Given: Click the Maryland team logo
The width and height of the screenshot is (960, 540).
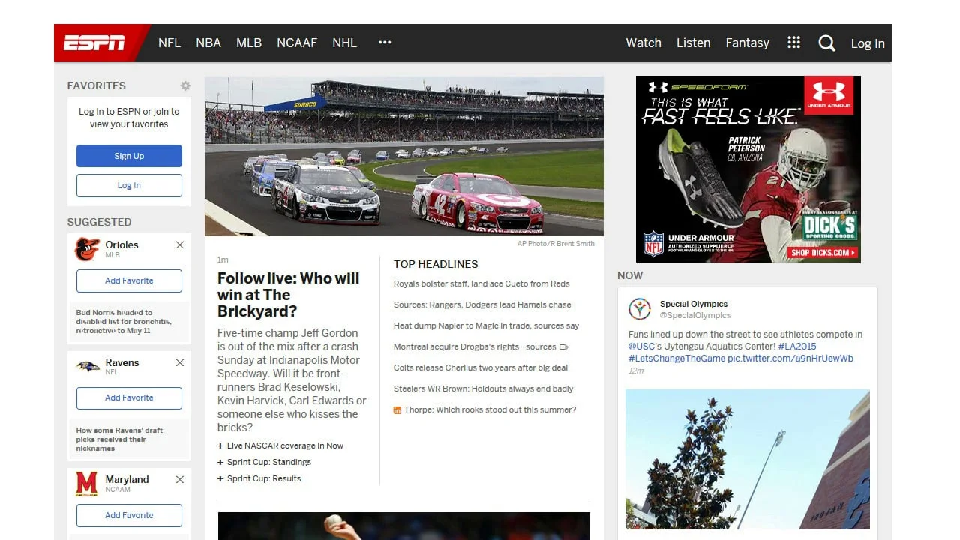Looking at the screenshot, I should coord(88,483).
